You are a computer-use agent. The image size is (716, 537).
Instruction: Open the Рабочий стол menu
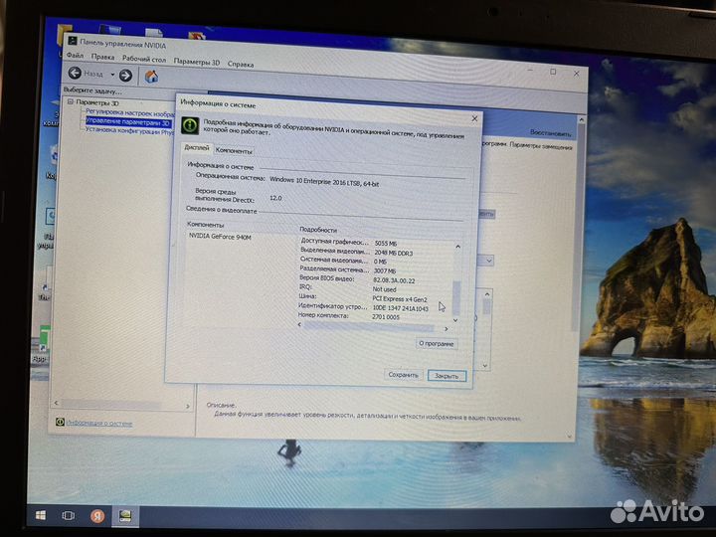[x=144, y=59]
